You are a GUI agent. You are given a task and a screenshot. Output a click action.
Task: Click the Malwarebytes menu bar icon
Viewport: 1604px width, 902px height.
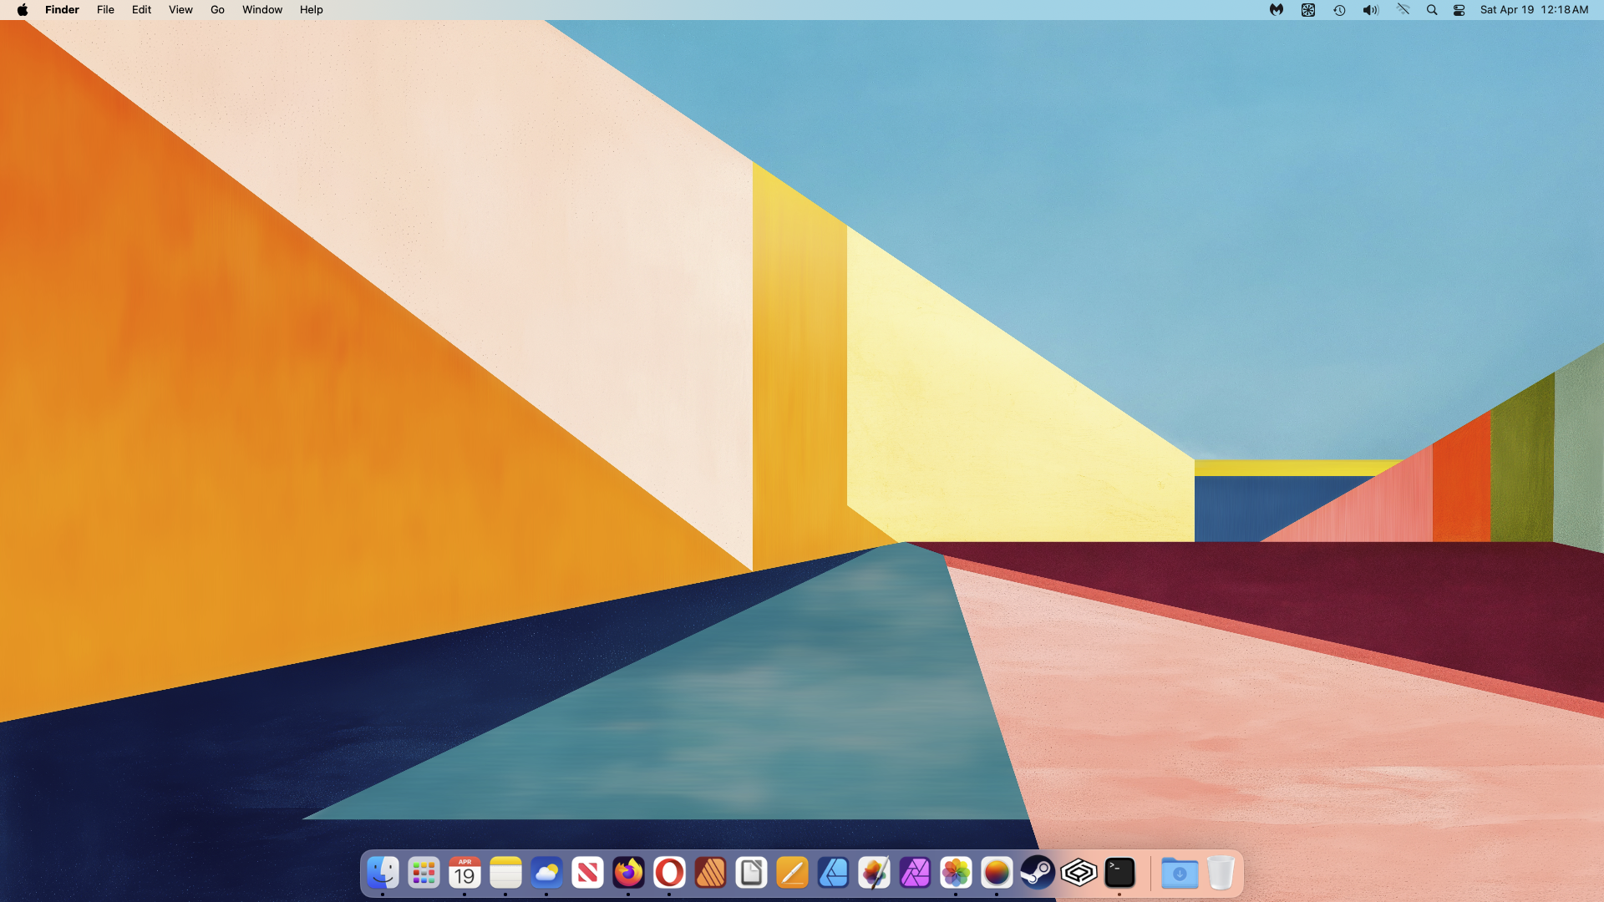click(x=1277, y=10)
